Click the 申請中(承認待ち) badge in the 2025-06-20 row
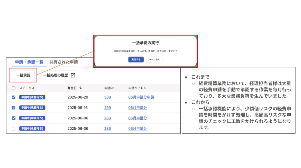 tap(32, 97)
